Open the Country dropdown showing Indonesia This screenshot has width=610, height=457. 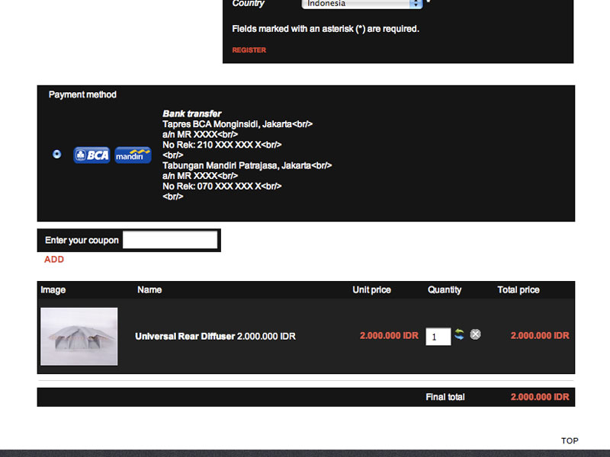[x=361, y=4]
